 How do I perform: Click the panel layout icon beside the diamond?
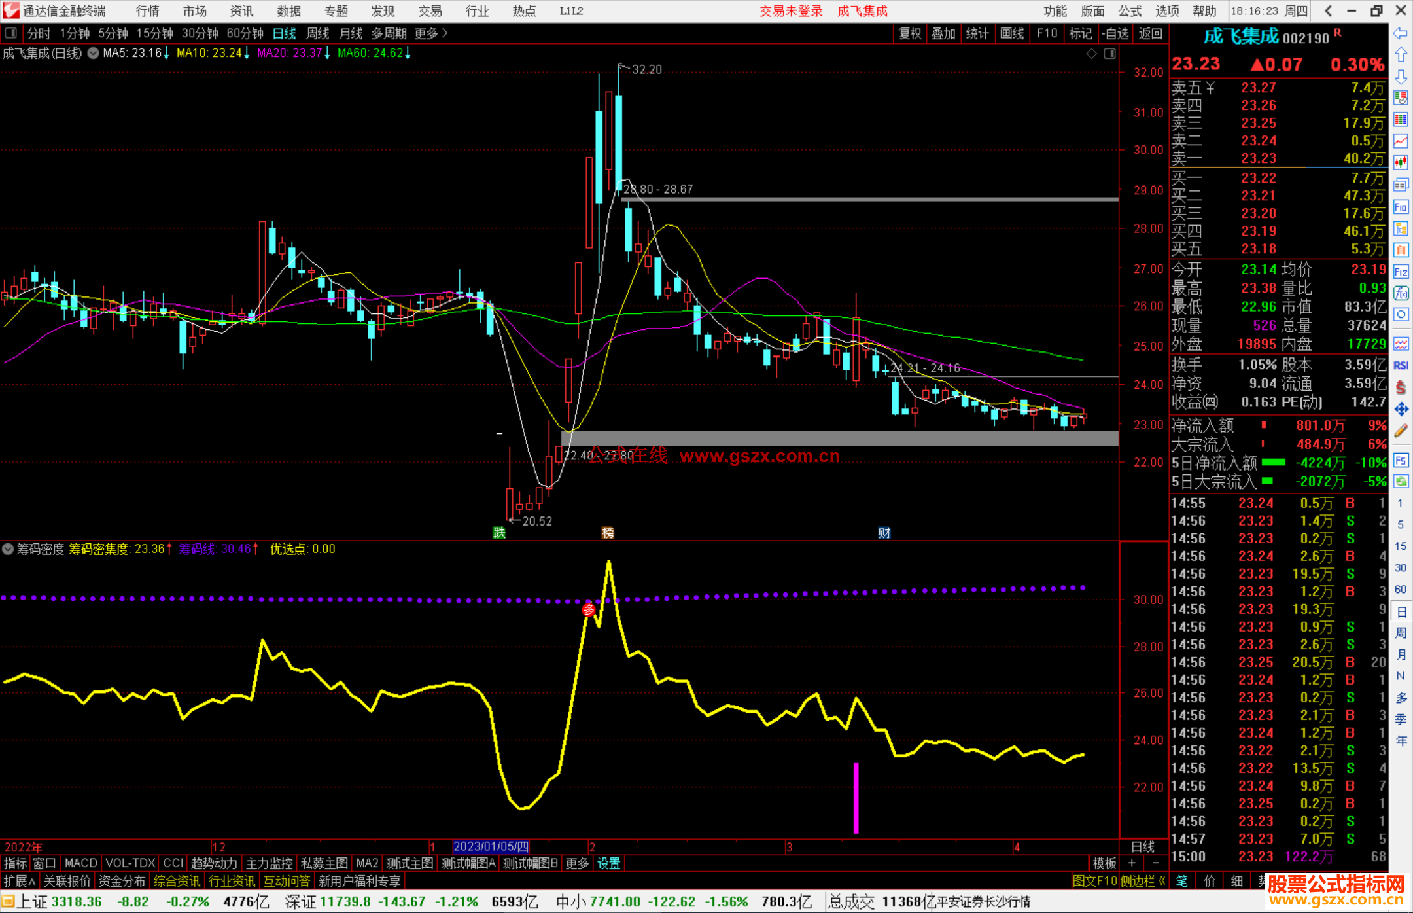pos(1109,54)
